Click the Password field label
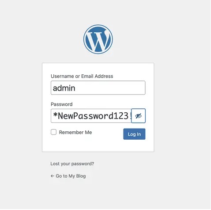211x210 pixels. pyautogui.click(x=62, y=104)
